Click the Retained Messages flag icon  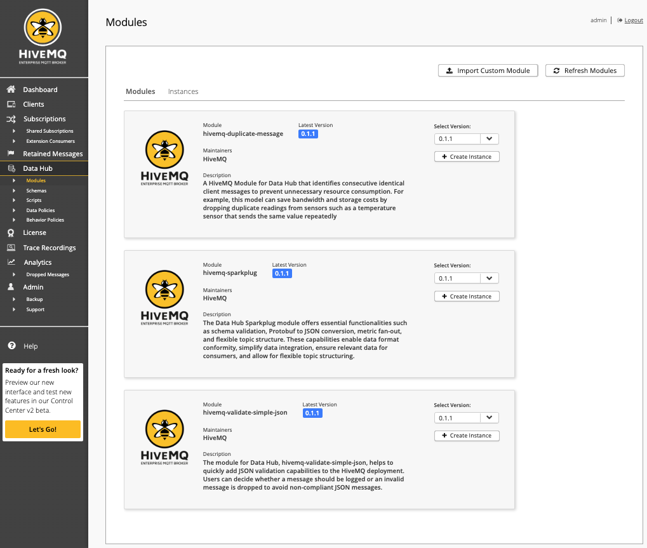point(11,154)
